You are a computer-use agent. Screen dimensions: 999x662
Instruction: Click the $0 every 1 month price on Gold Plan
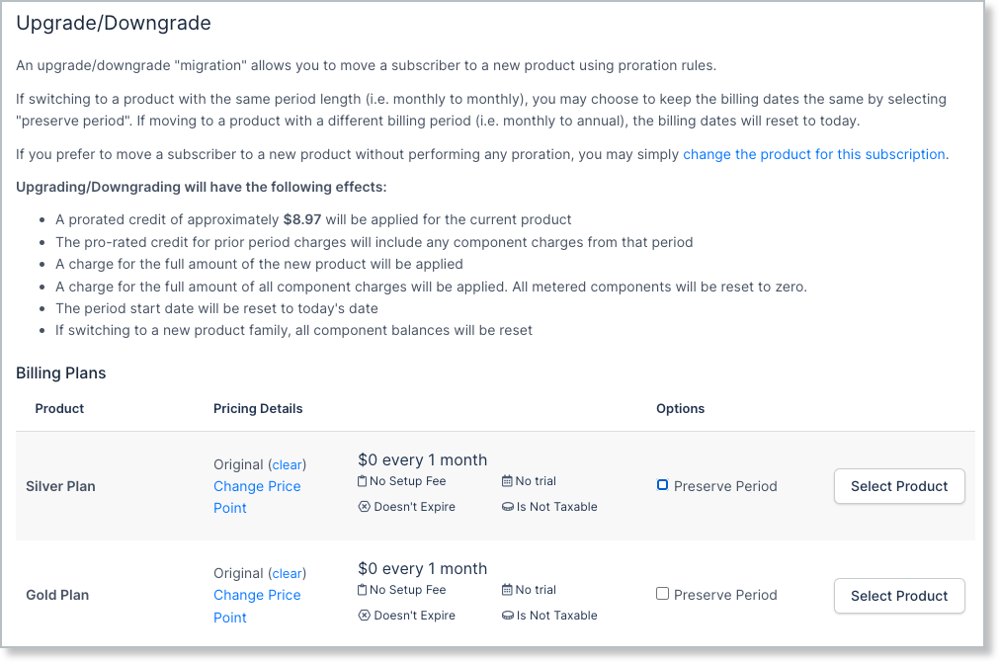click(x=422, y=568)
